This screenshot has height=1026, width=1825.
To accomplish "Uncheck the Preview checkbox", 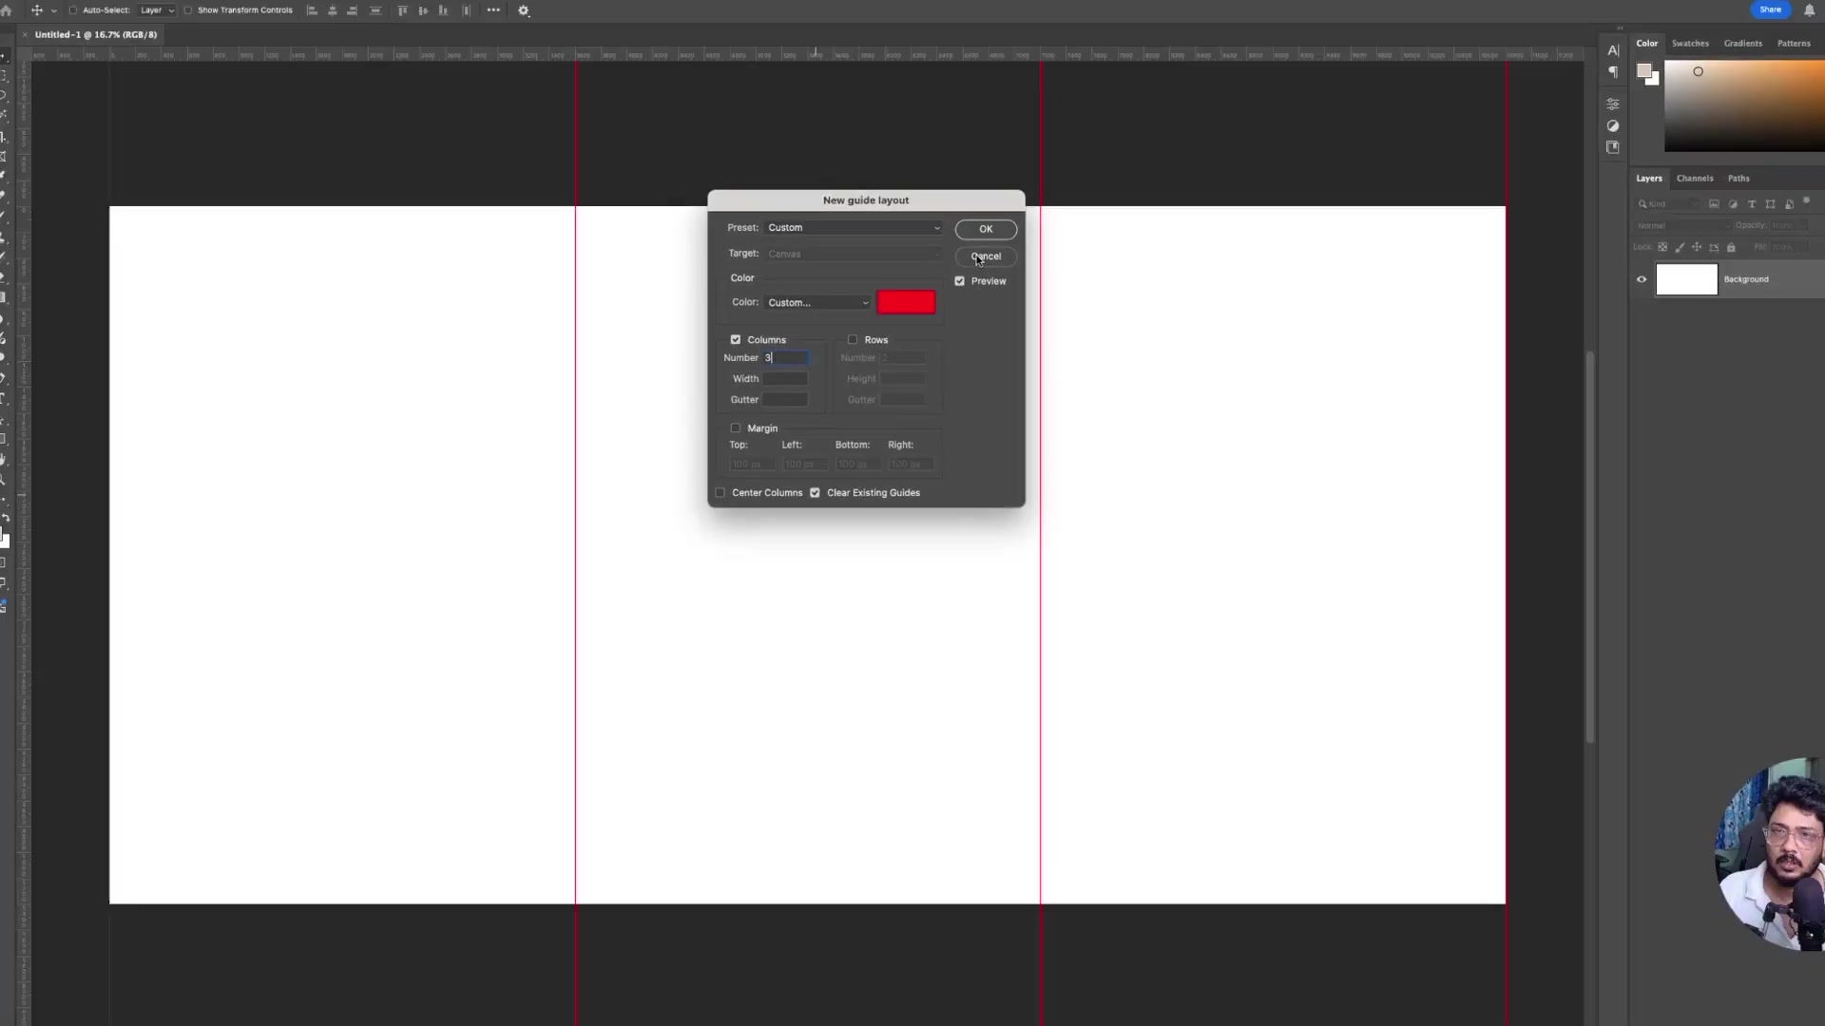I will point(960,281).
